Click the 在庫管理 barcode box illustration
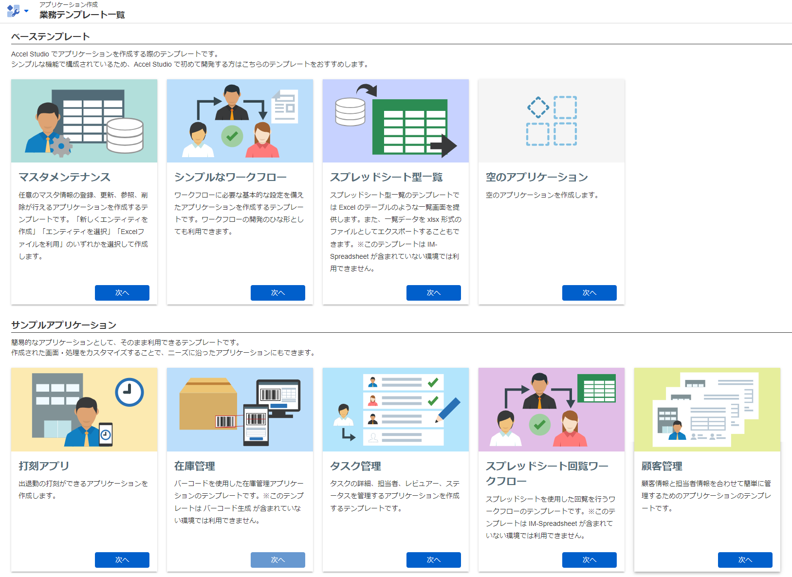 (x=240, y=410)
